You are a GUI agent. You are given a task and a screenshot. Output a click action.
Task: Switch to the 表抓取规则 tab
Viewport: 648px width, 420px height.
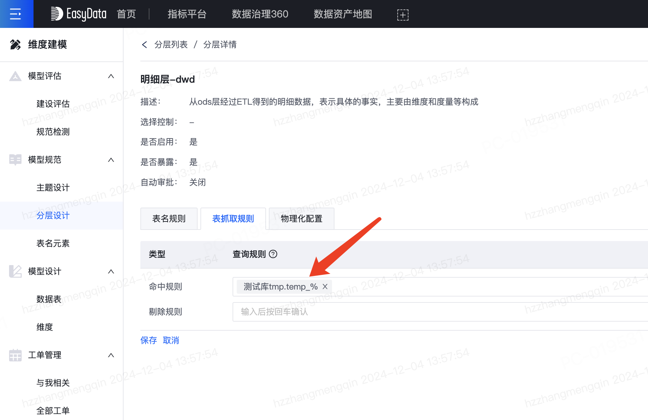(x=233, y=219)
